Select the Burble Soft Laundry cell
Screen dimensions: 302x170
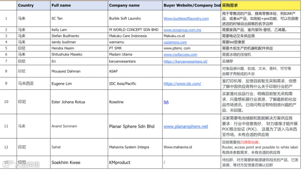click(135, 18)
